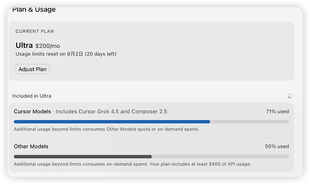Click the unfilled part of Other Models bar
310x184 pixels.
[221, 157]
